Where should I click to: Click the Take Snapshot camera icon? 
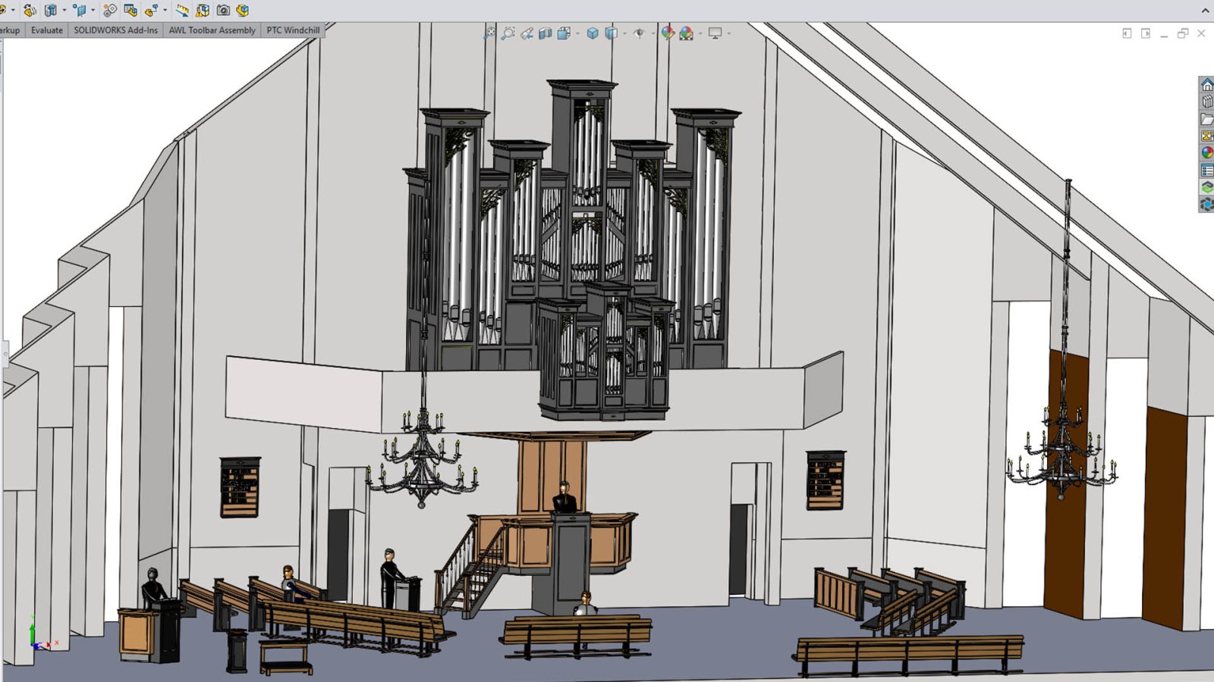[x=223, y=10]
